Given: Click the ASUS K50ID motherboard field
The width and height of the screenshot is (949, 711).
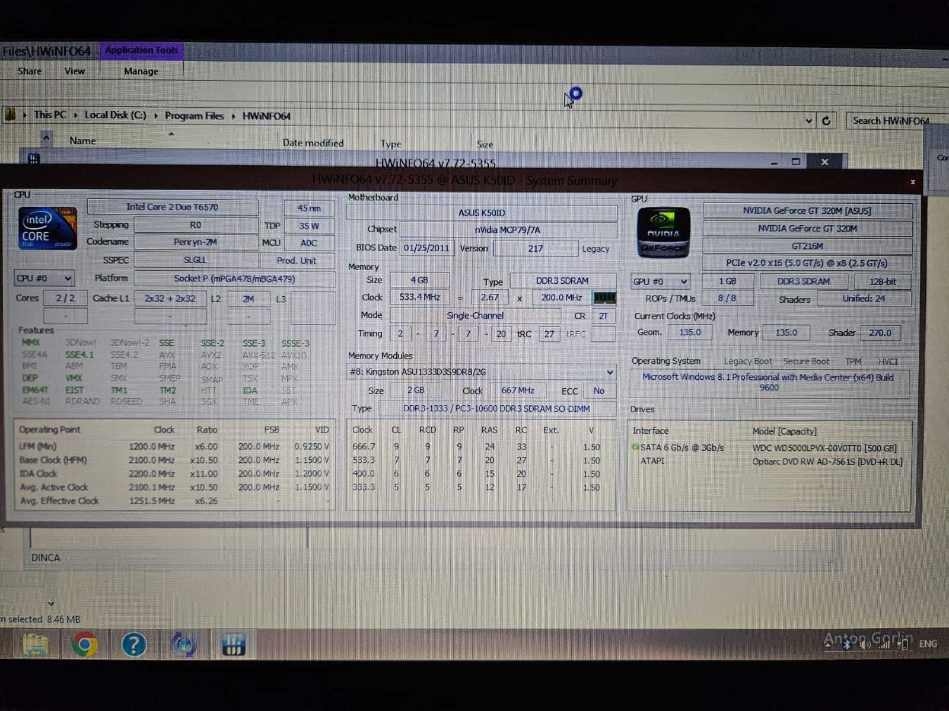Looking at the screenshot, I should (482, 213).
